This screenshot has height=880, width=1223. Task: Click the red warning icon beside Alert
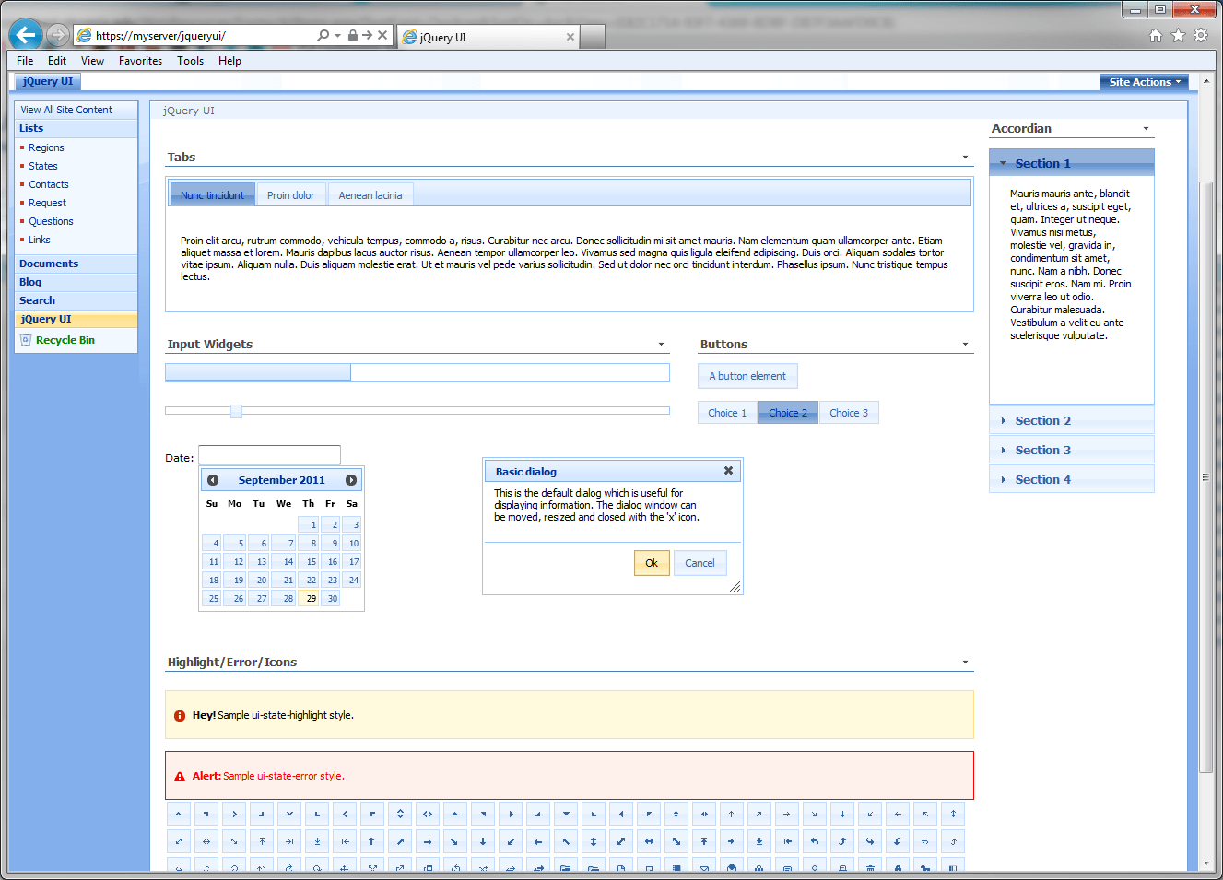tap(180, 777)
